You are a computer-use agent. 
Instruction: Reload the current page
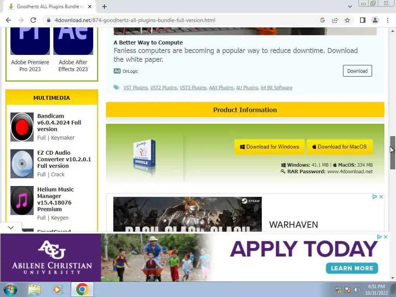[33, 20]
